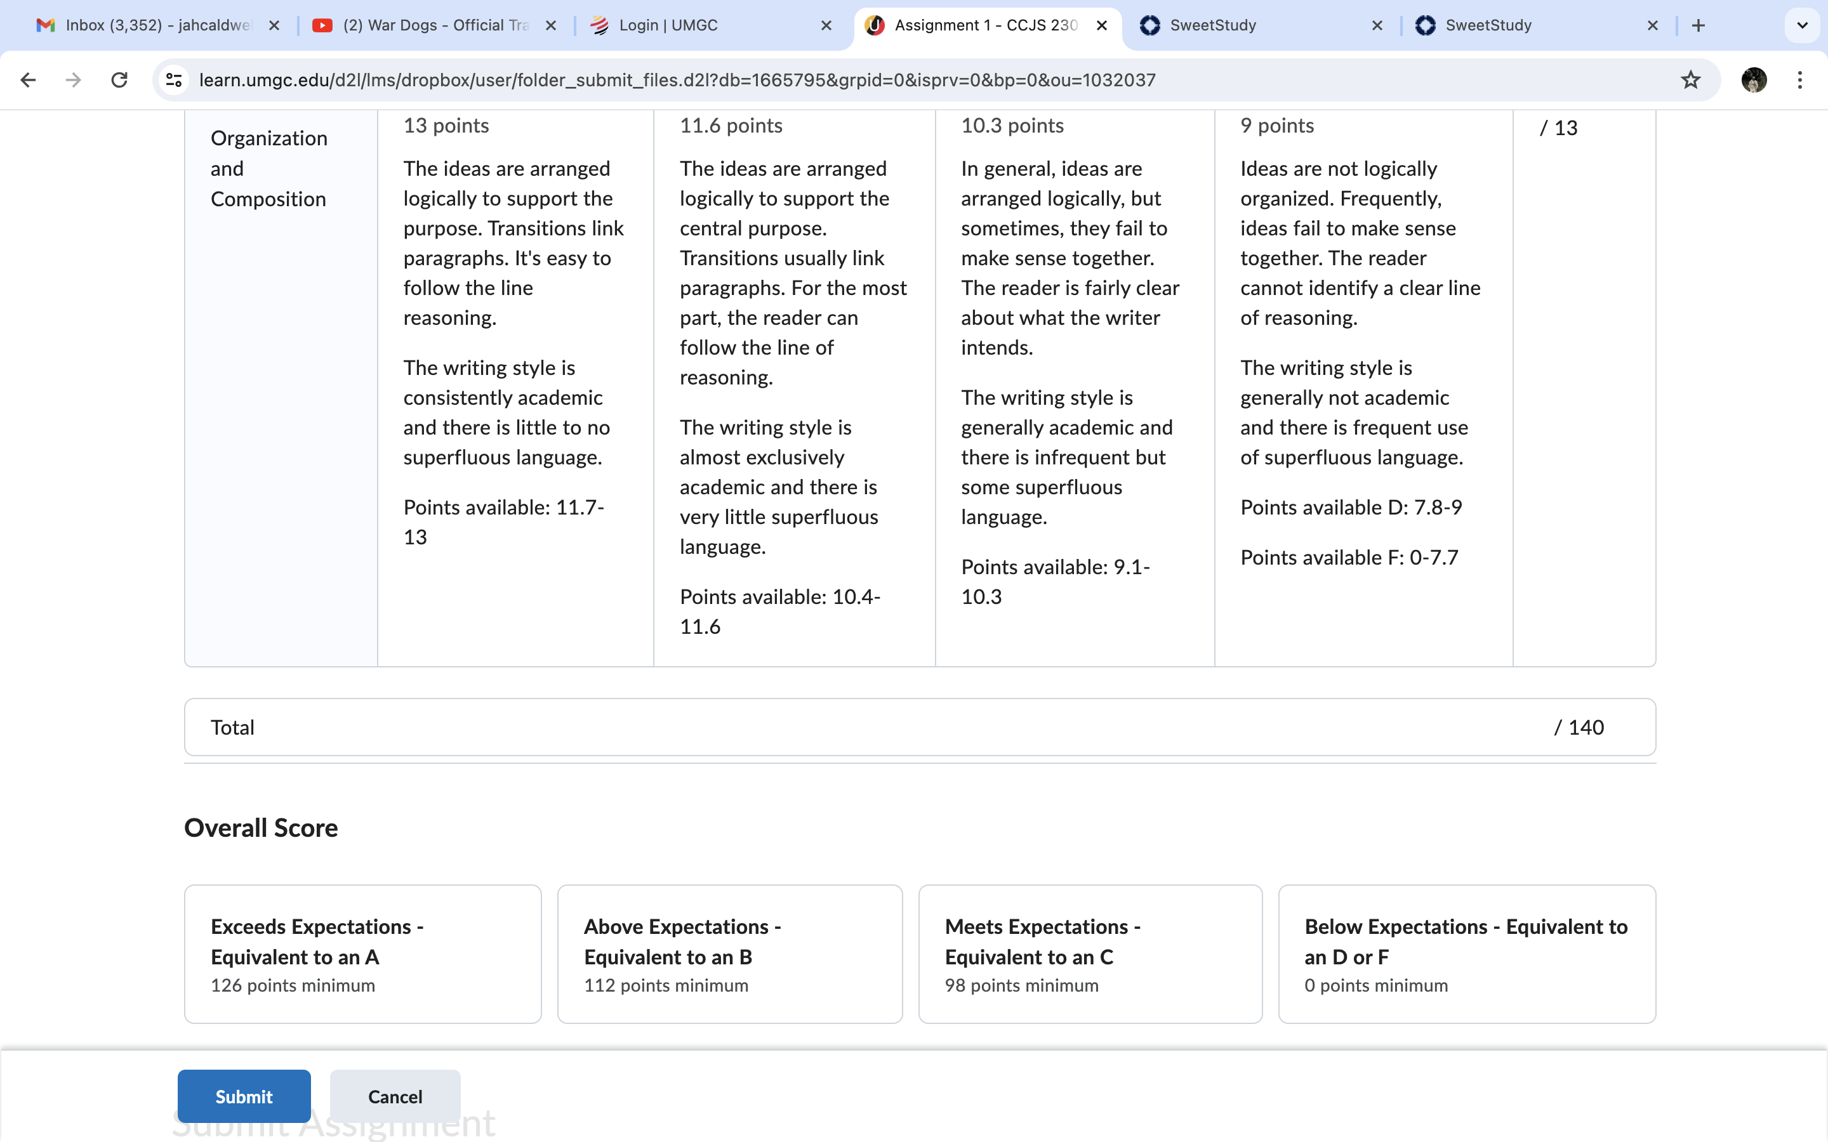Click 'Points available F: 0-7.7' text
Viewport: 1828px width, 1142px height.
pos(1350,558)
